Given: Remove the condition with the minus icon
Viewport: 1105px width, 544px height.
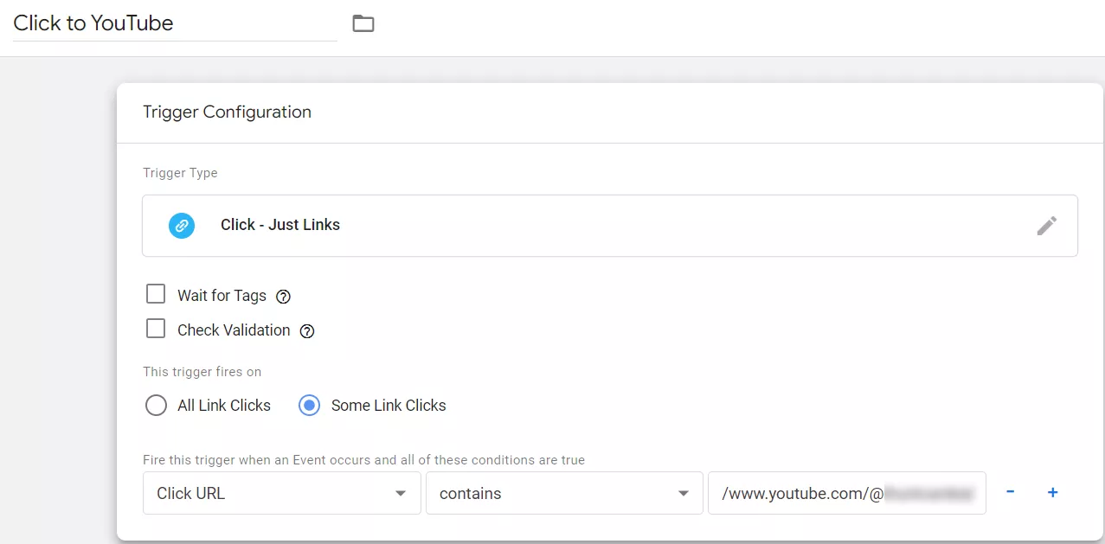Looking at the screenshot, I should [x=1010, y=492].
